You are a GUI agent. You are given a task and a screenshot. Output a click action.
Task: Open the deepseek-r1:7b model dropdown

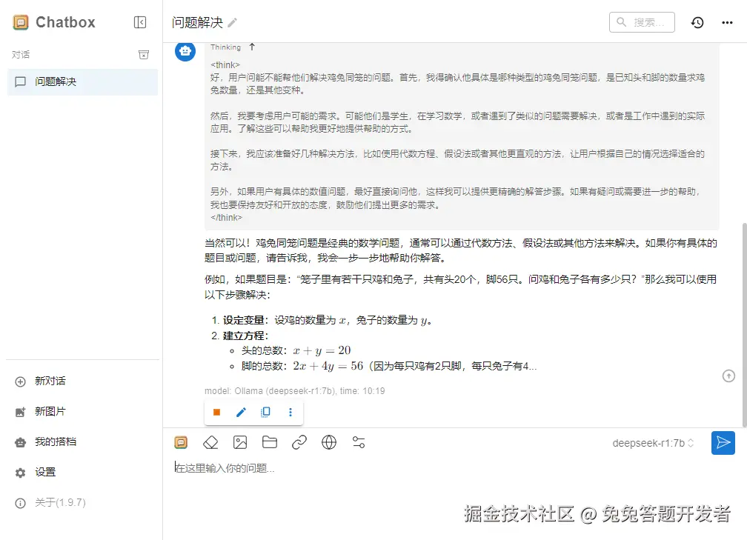point(653,443)
